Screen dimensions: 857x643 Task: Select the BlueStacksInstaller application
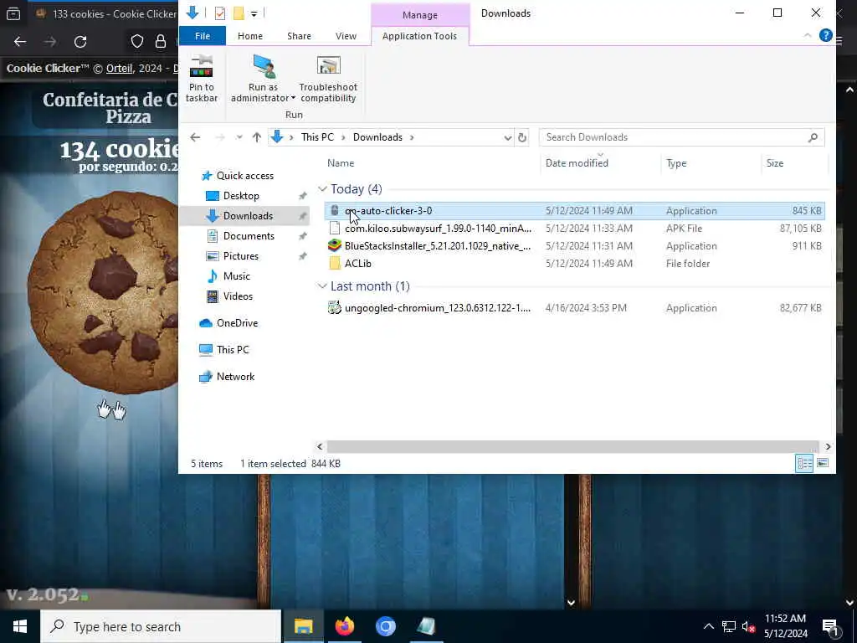tap(574, 245)
